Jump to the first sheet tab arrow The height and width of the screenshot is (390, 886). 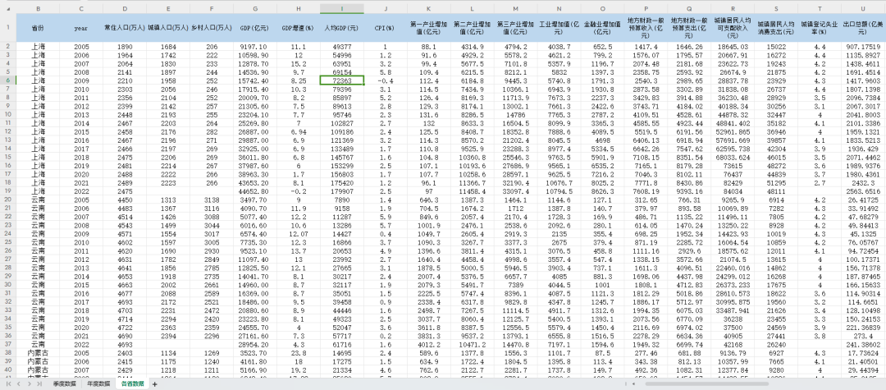pyautogui.click(x=9, y=383)
